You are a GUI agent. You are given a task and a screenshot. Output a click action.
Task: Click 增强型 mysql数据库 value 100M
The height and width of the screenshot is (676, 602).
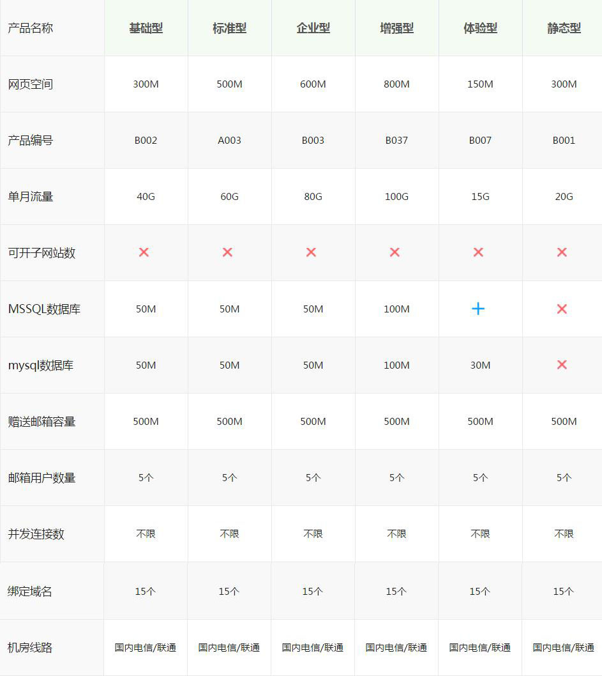396,365
